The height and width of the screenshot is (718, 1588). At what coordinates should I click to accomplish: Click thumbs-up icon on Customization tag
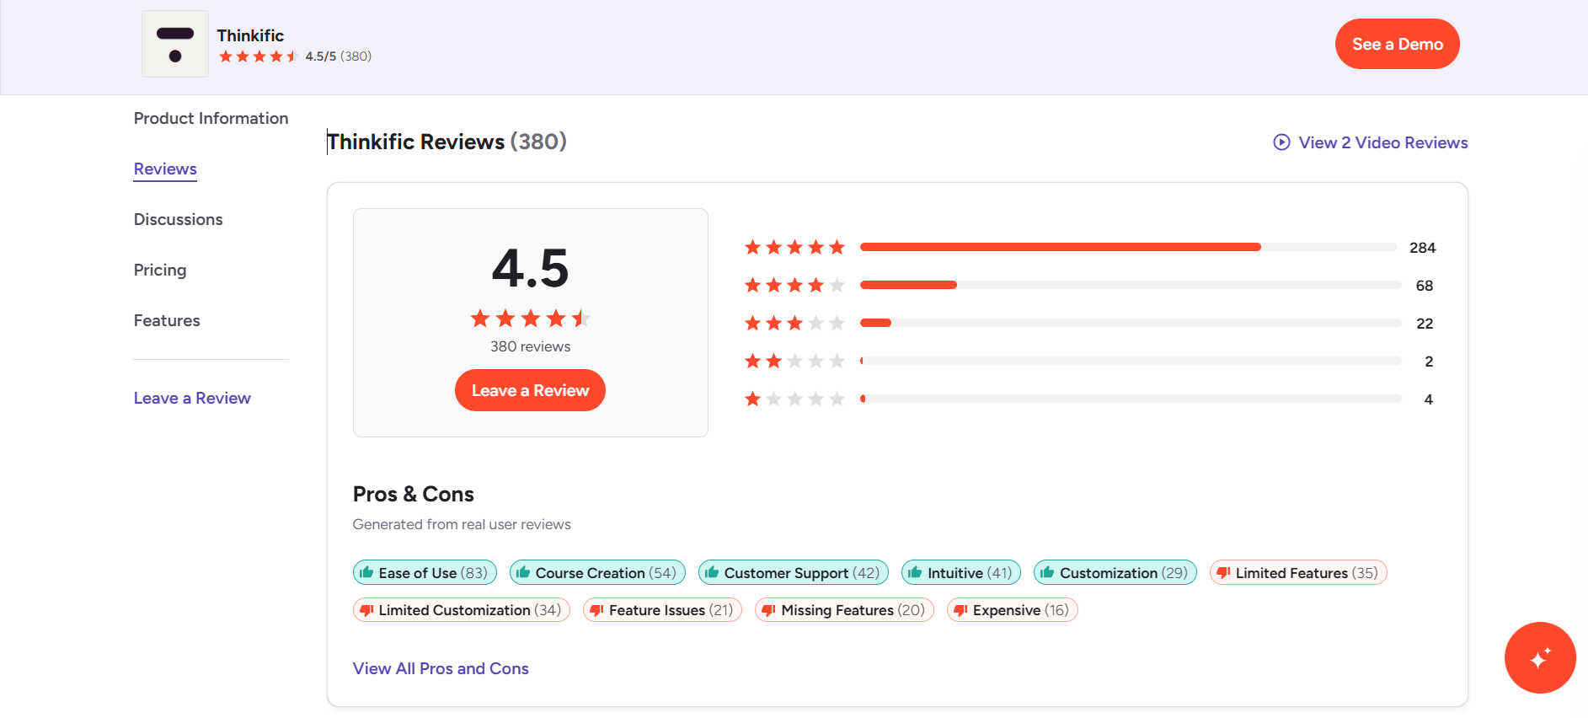pyautogui.click(x=1047, y=572)
